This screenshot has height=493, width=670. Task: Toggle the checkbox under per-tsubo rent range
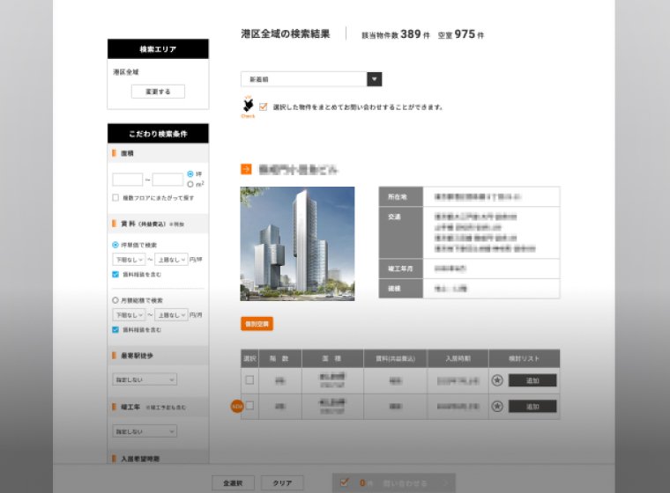[x=115, y=274]
